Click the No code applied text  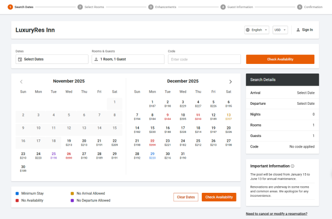pyautogui.click(x=302, y=147)
